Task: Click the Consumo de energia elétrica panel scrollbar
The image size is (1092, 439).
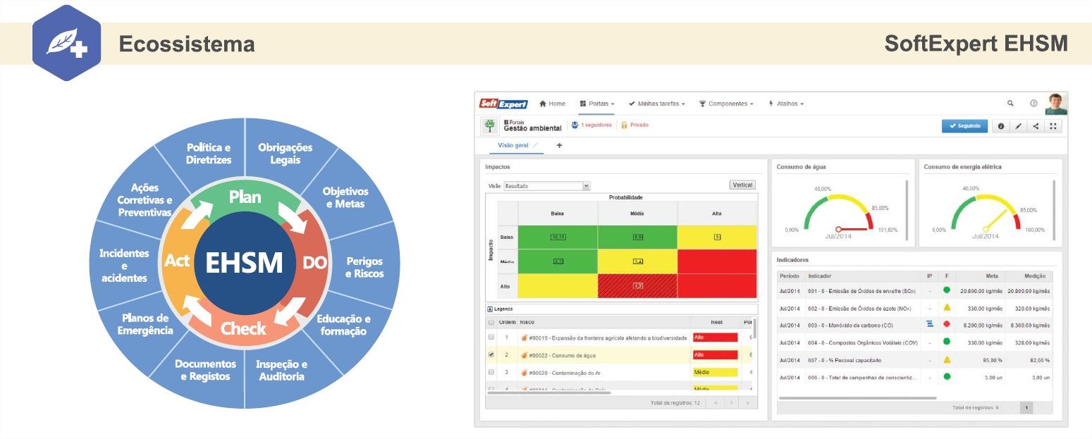Action: [1054, 209]
